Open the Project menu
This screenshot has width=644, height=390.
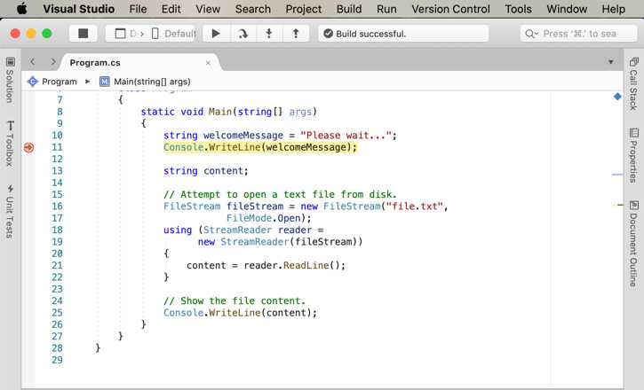pyautogui.click(x=304, y=9)
